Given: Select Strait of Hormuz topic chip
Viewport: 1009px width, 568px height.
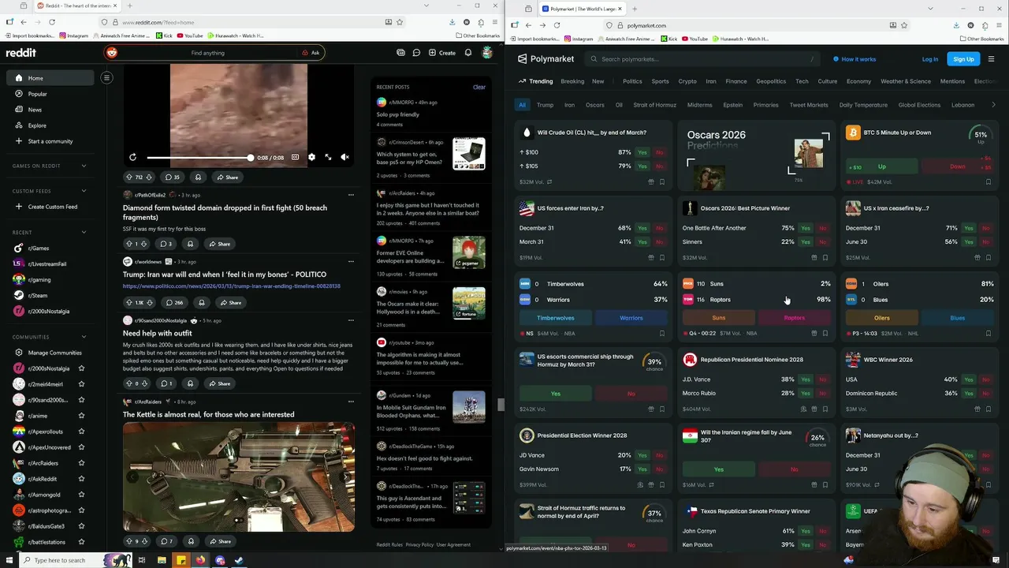Looking at the screenshot, I should click(654, 105).
